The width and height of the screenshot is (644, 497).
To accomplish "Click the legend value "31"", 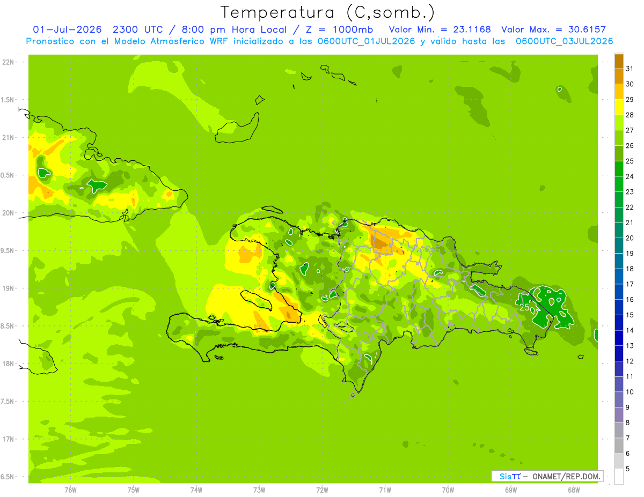I will click(630, 69).
